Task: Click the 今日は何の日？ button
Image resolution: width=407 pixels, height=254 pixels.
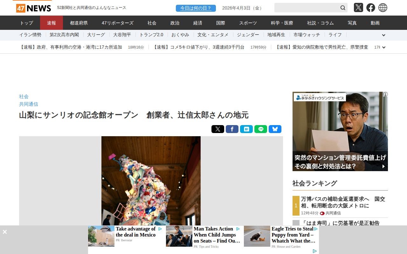Action: tap(196, 8)
